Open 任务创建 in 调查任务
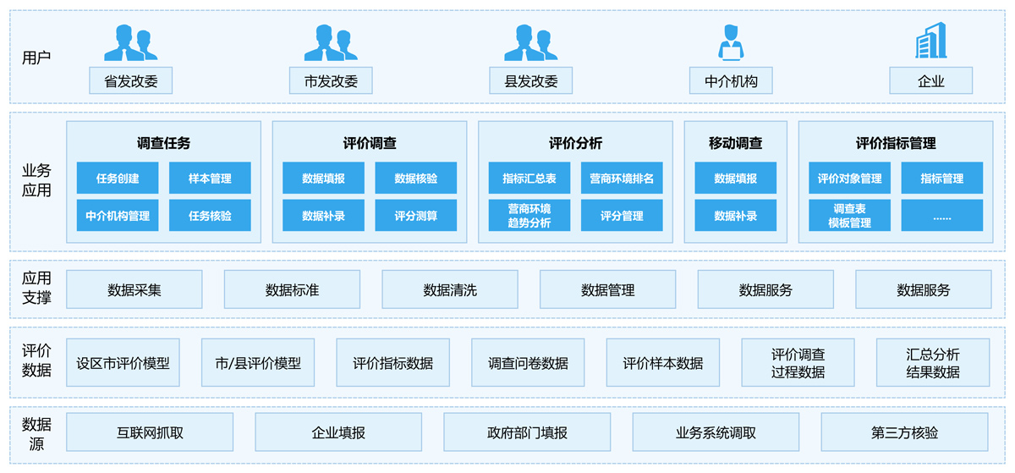Screen dimensions: 1015x473 (117, 179)
